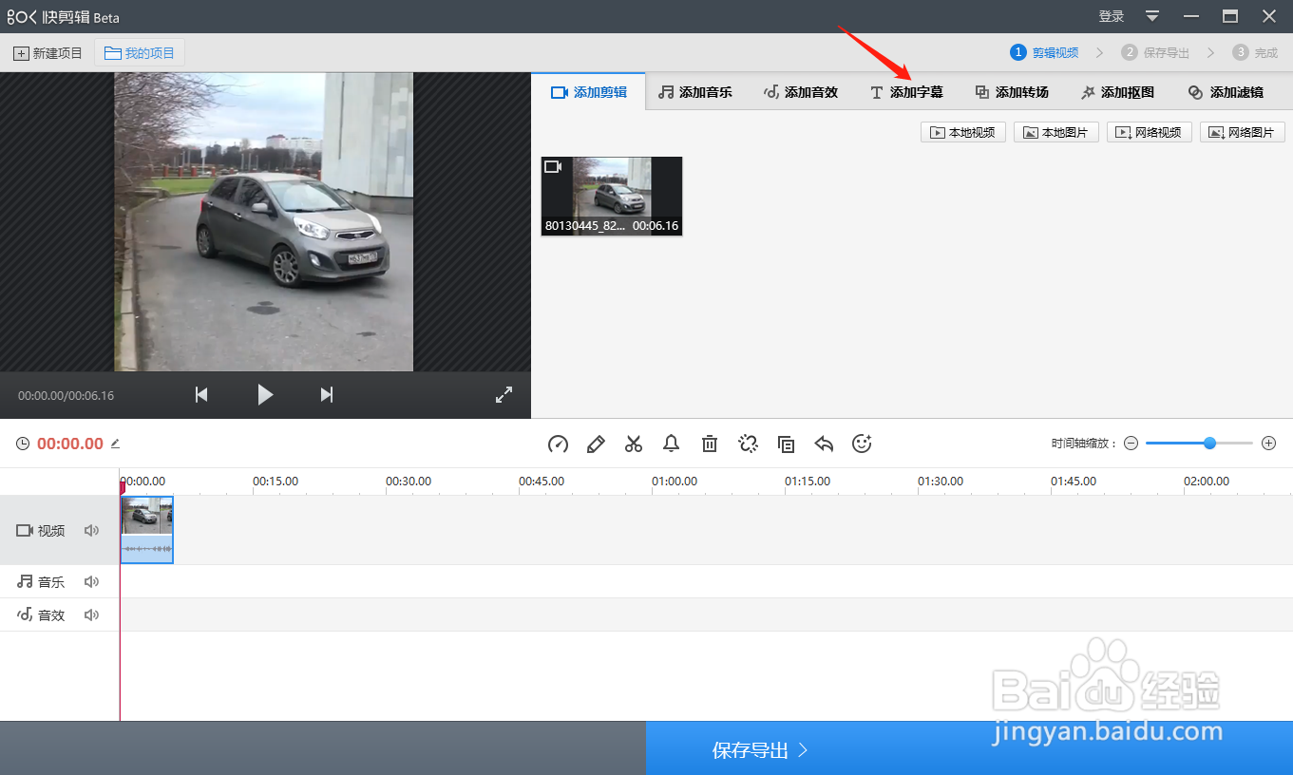Open 我的项目 folder
The image size is (1293, 775).
coord(140,53)
